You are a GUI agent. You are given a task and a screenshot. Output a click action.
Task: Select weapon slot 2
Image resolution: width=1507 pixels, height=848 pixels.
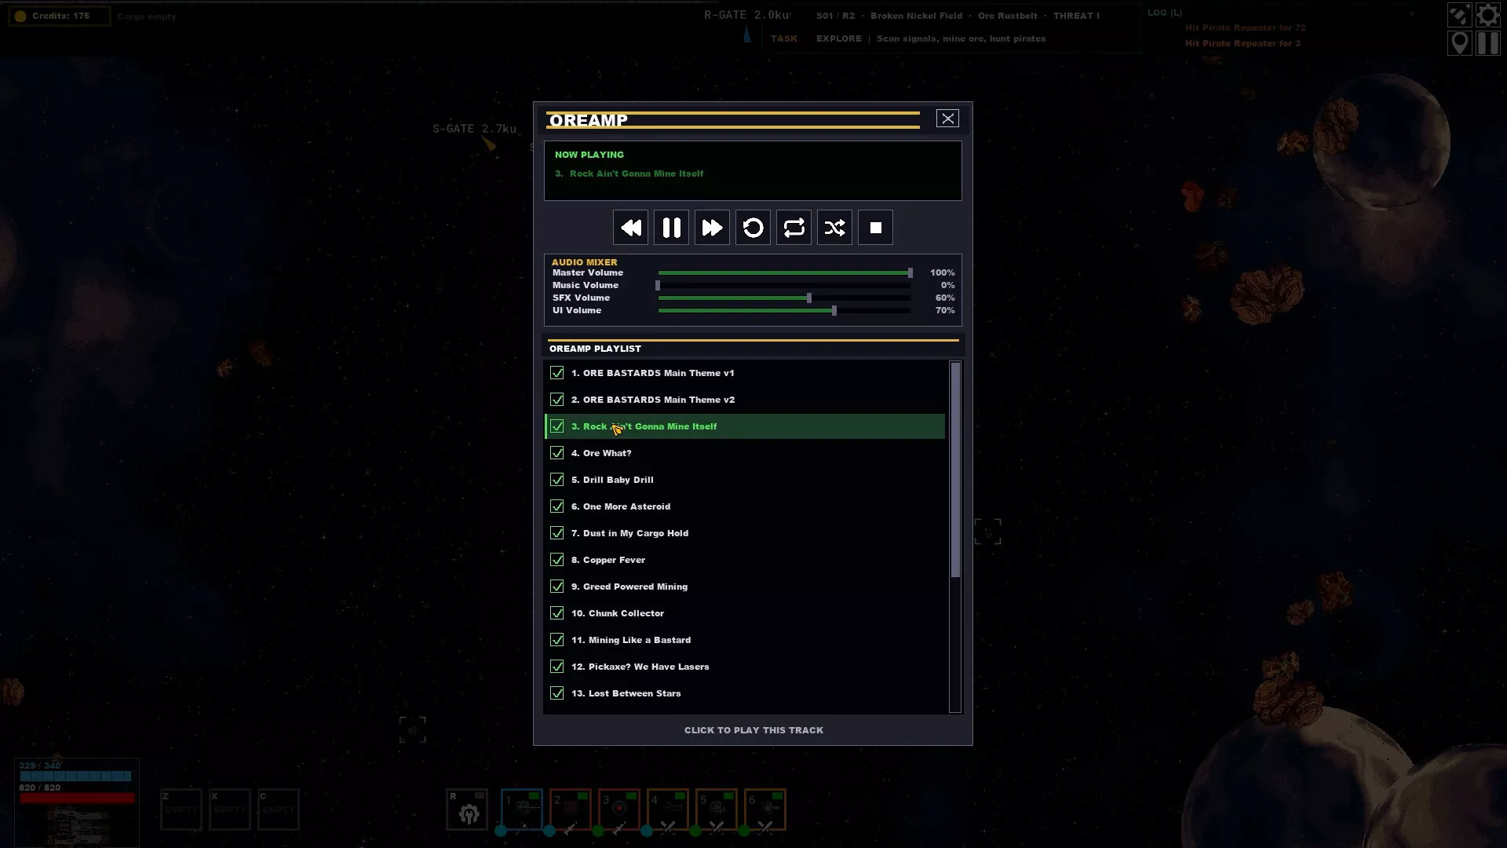(571, 810)
